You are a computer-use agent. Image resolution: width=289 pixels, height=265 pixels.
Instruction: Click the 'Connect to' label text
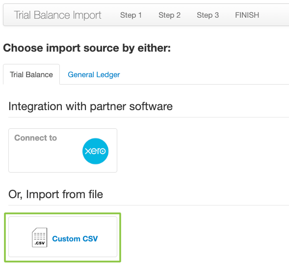(x=35, y=138)
